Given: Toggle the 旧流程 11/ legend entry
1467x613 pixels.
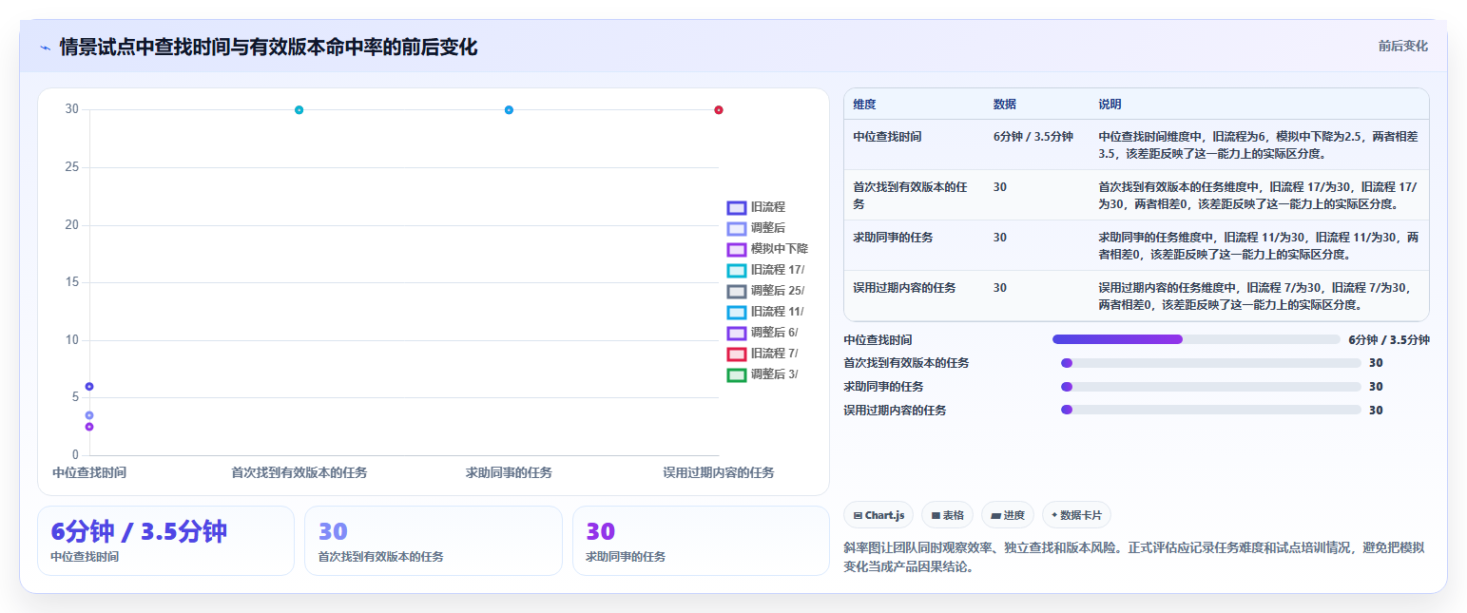Looking at the screenshot, I should (x=765, y=312).
